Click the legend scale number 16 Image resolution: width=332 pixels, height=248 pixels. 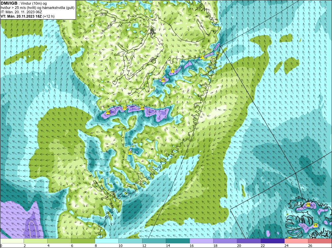click(192, 246)
